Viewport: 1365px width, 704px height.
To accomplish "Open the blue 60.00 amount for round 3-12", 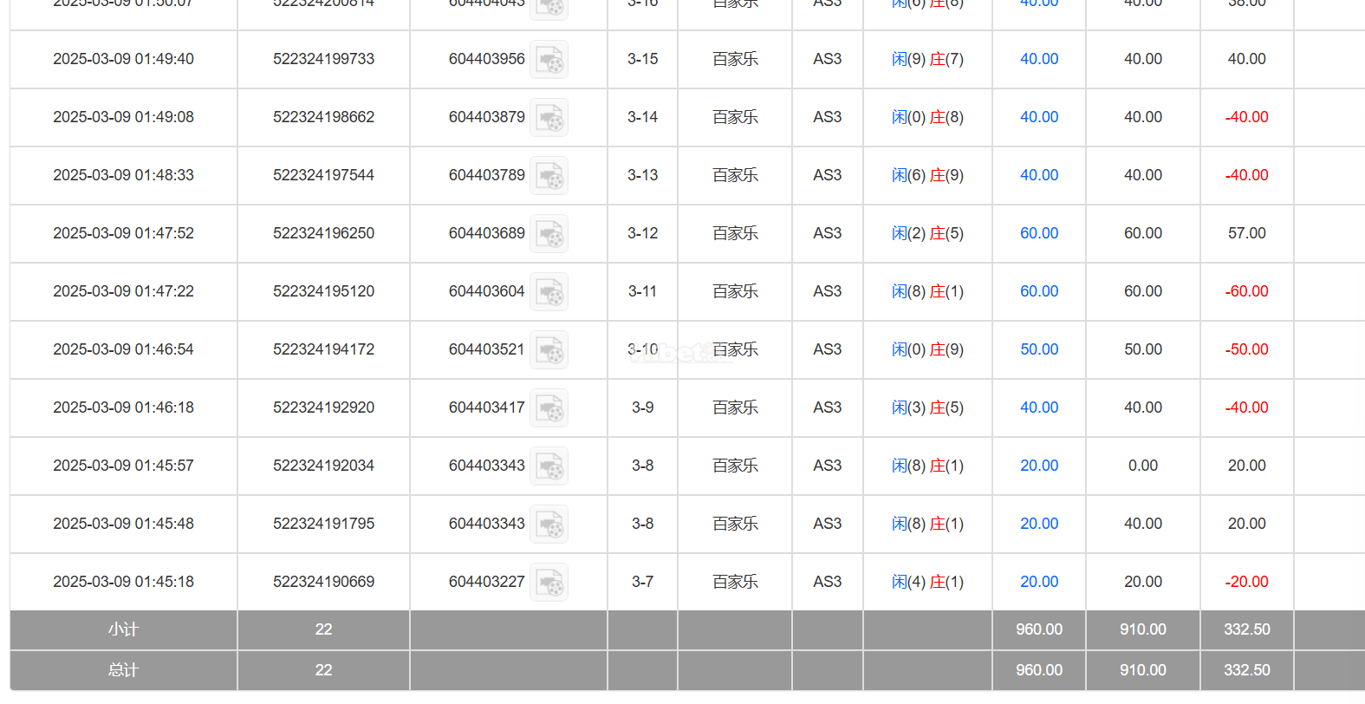I will [1038, 233].
